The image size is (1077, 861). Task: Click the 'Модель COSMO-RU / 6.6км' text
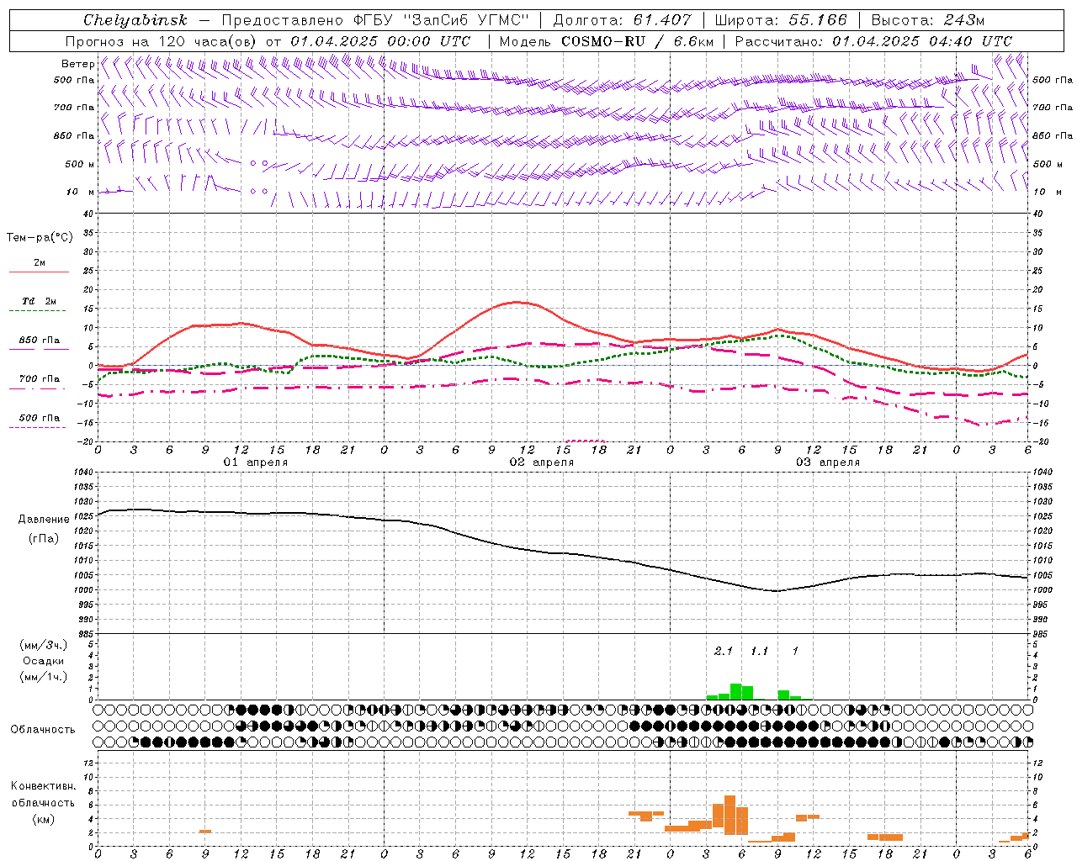[606, 41]
